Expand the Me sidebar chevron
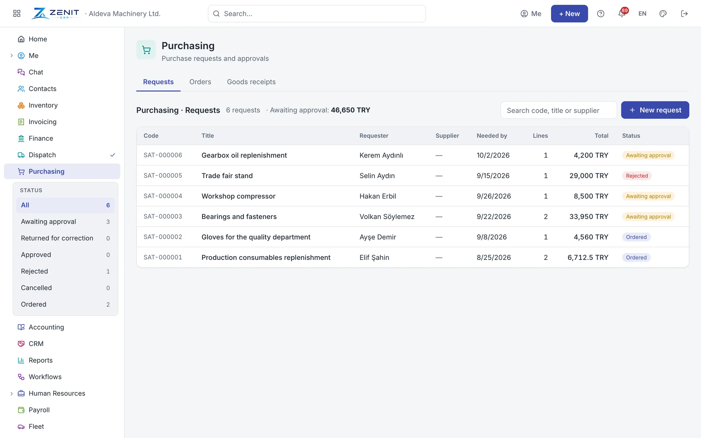 tap(11, 55)
